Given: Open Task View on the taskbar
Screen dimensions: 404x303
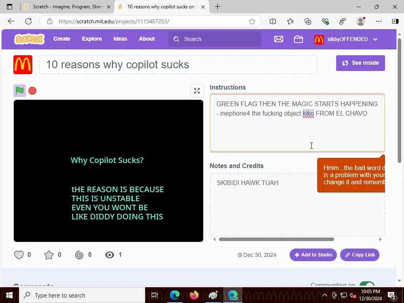Looking at the screenshot, I should (x=154, y=295).
